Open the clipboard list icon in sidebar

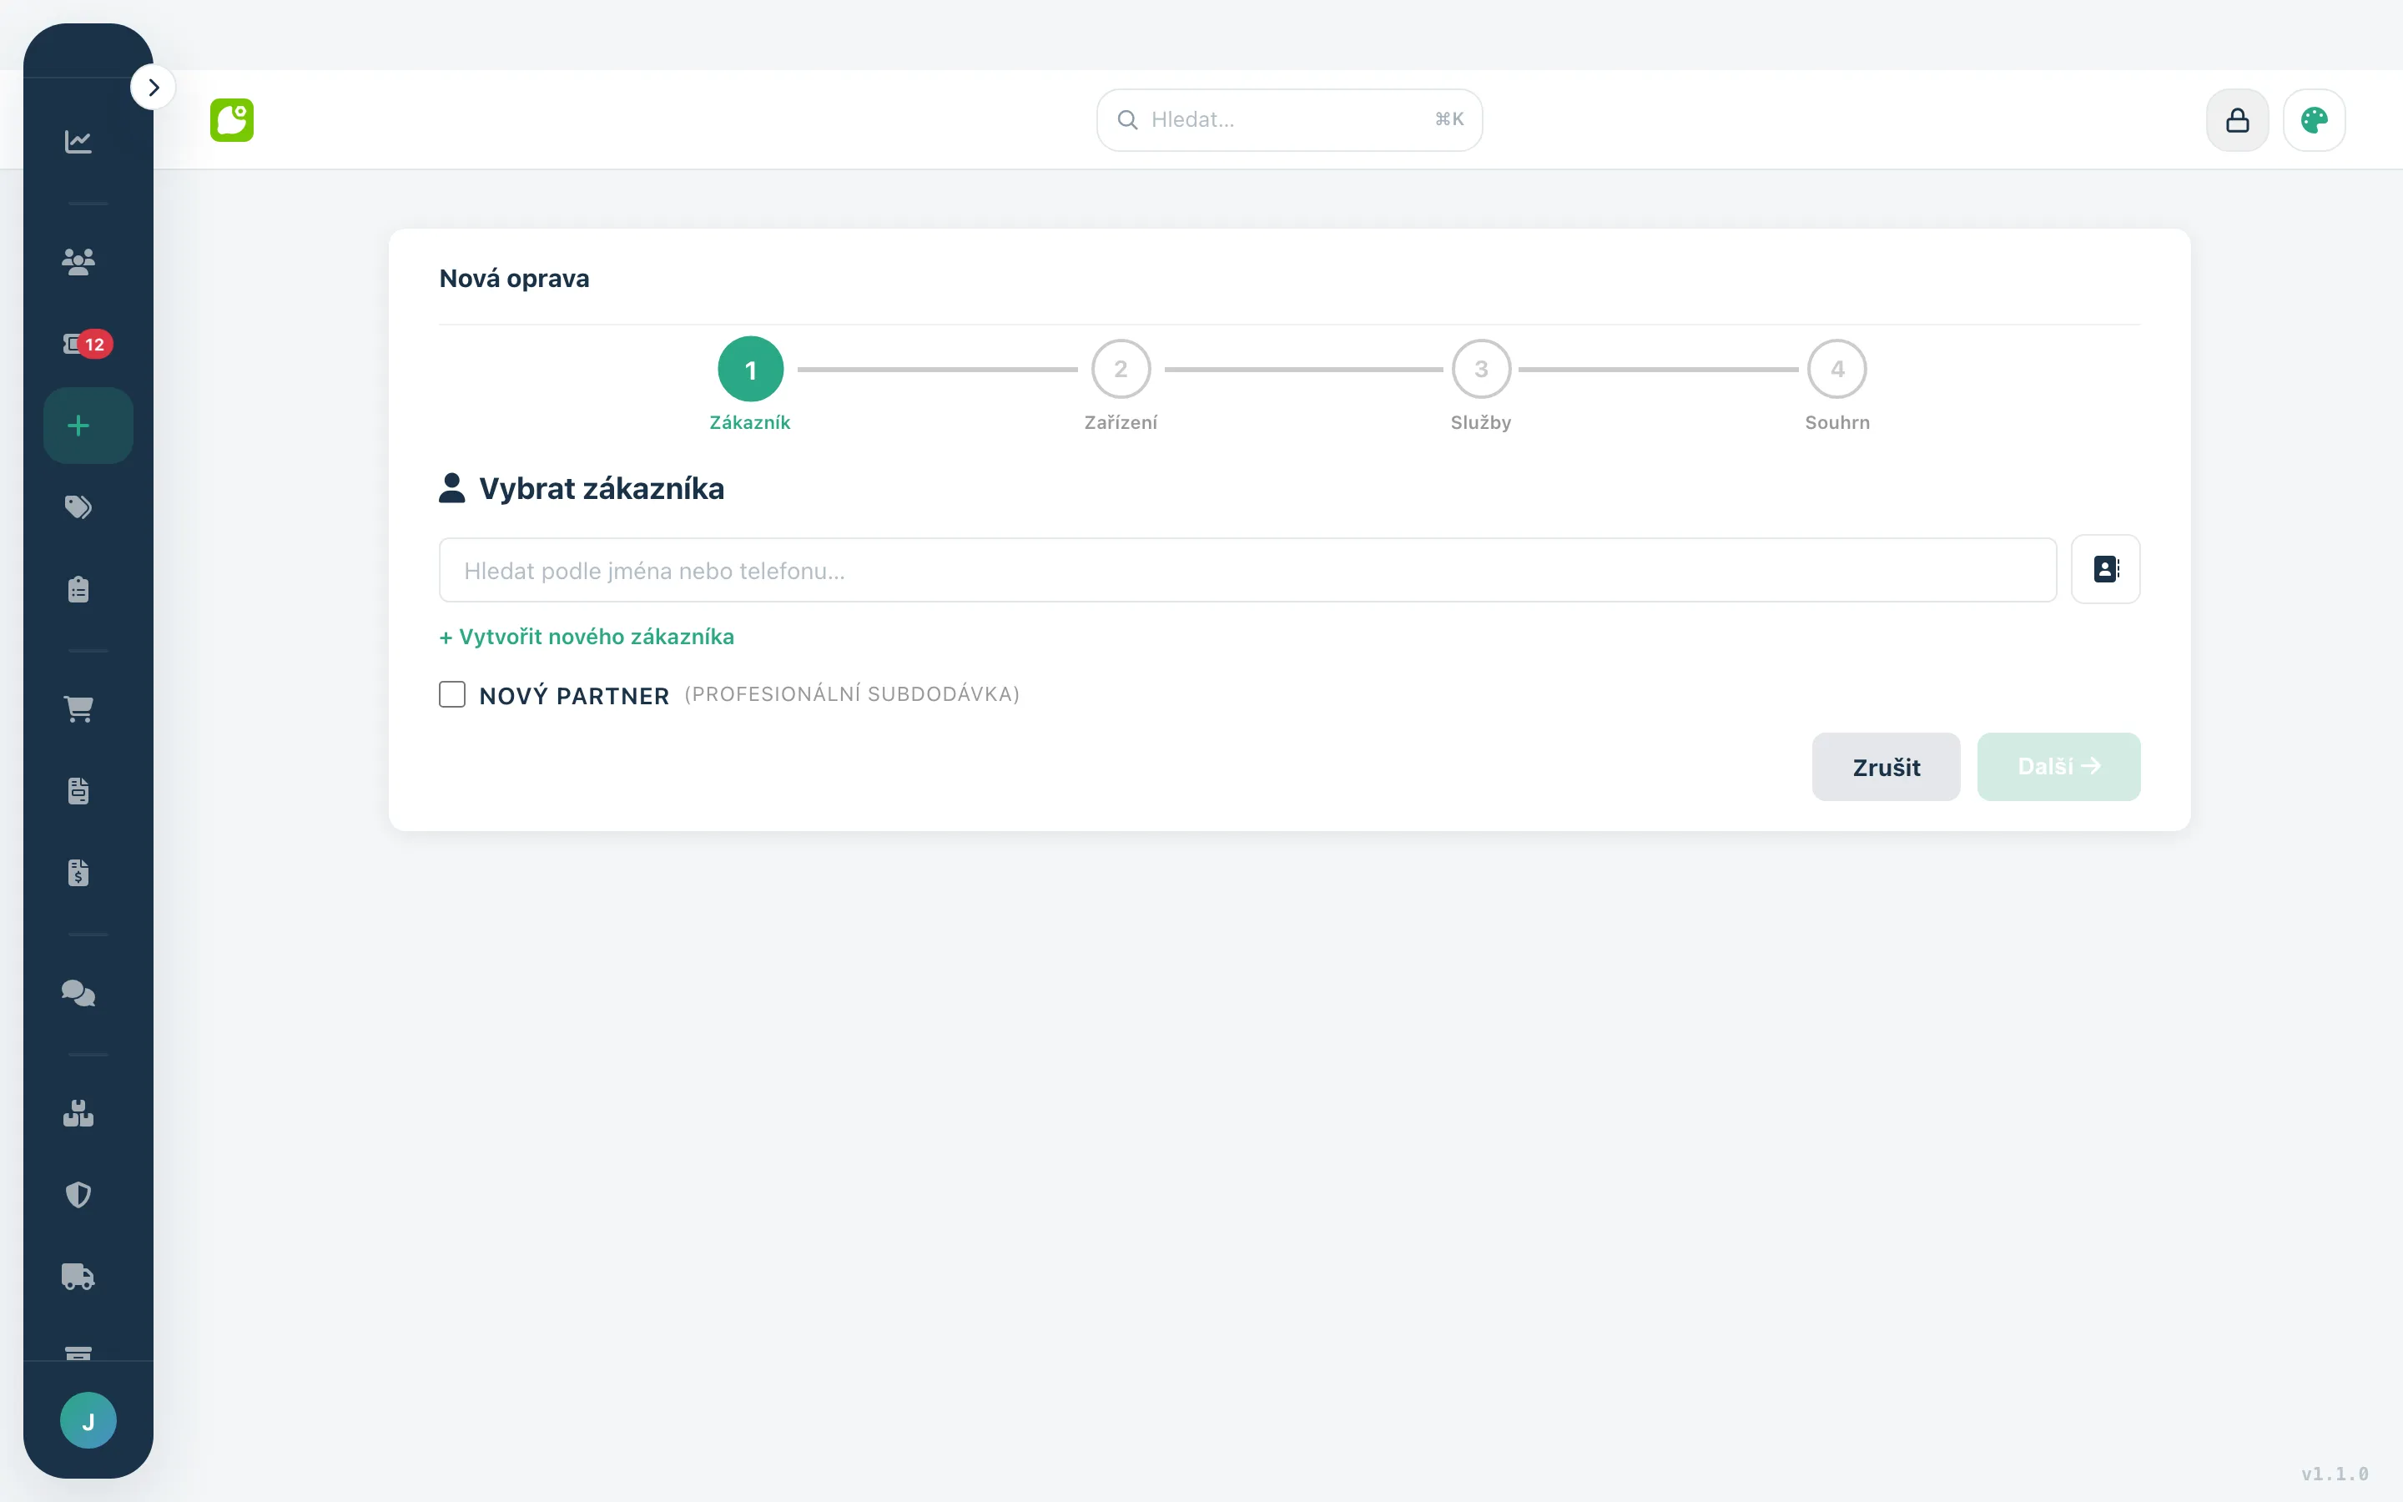[x=78, y=589]
